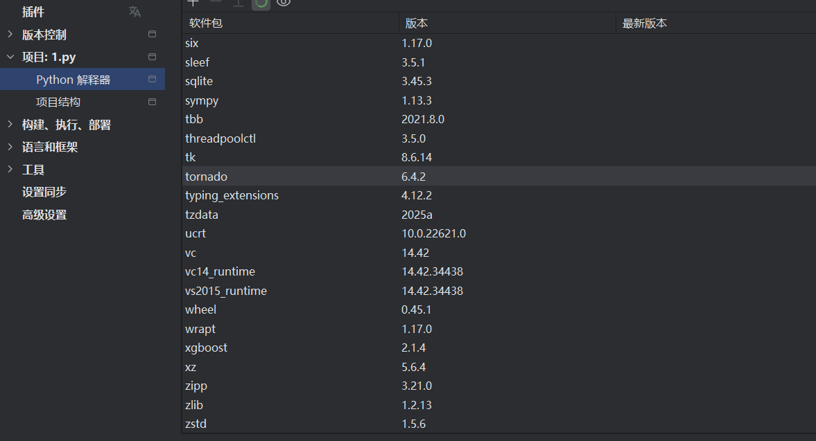The width and height of the screenshot is (816, 441).
Task: Click the eye icon to show early releases
Action: click(283, 3)
